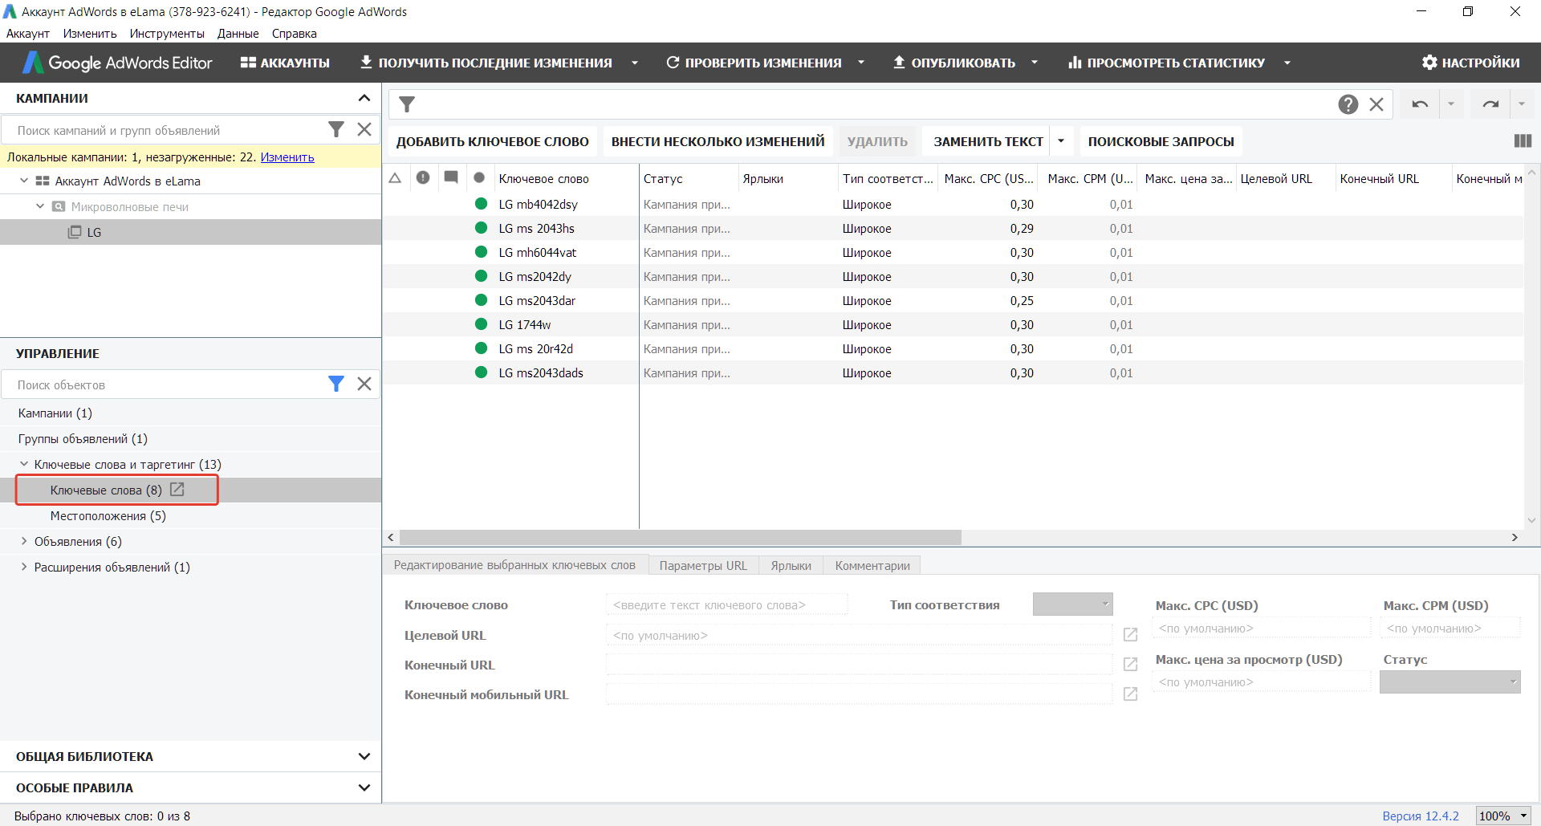1541x826 pixels.
Task: Open Статус combo box in editor
Action: (x=1450, y=682)
